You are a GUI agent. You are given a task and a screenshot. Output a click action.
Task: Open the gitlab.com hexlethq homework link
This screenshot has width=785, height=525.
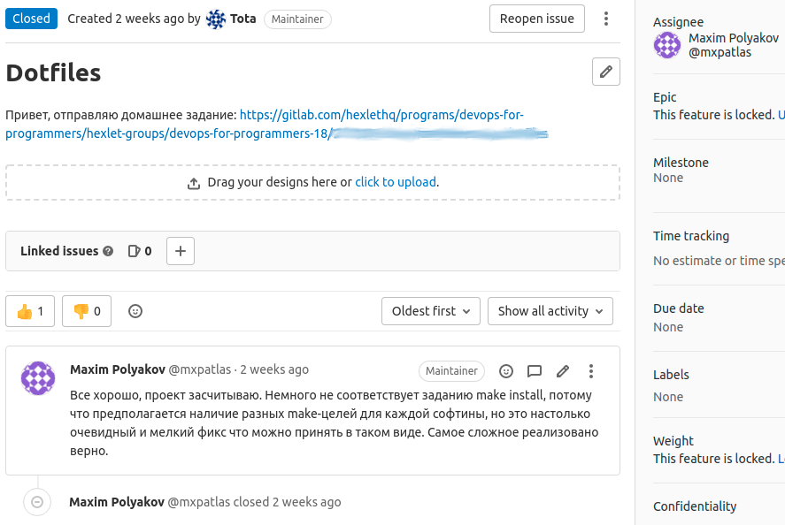[x=381, y=115]
